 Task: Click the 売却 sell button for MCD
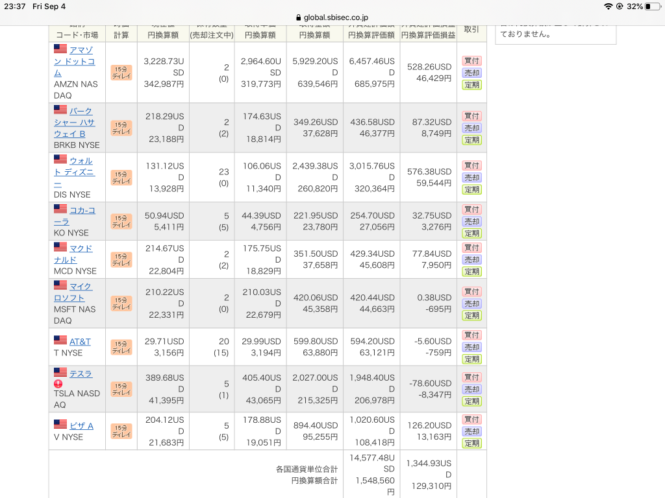[471, 259]
